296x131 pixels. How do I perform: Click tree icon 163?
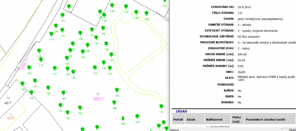pos(80,108)
